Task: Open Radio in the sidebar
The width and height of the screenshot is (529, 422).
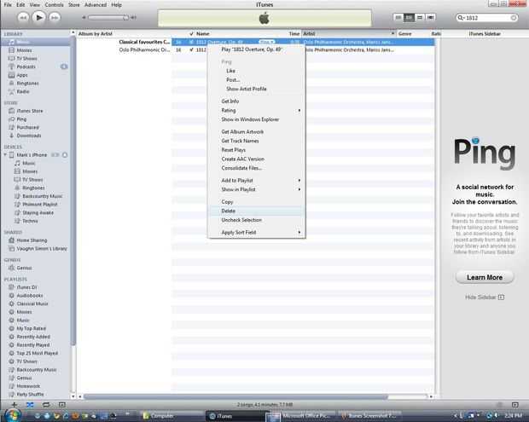Action: (23, 92)
